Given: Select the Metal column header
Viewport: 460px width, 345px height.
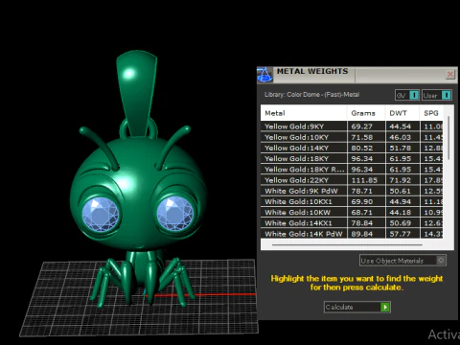Looking at the screenshot, I should pos(304,113).
